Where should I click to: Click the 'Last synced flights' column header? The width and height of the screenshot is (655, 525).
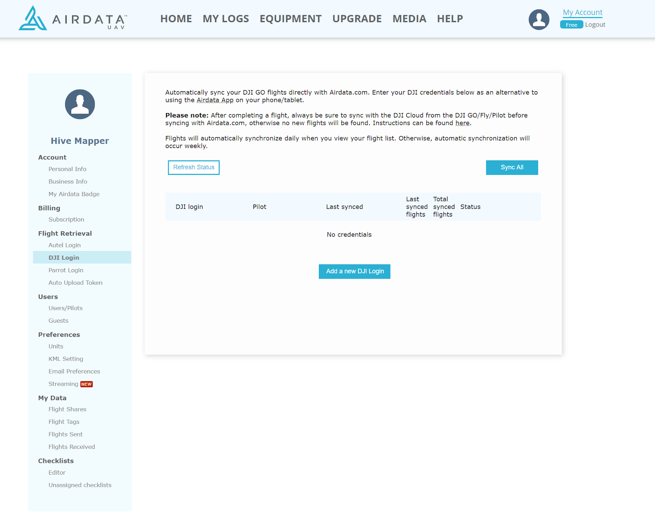(417, 207)
